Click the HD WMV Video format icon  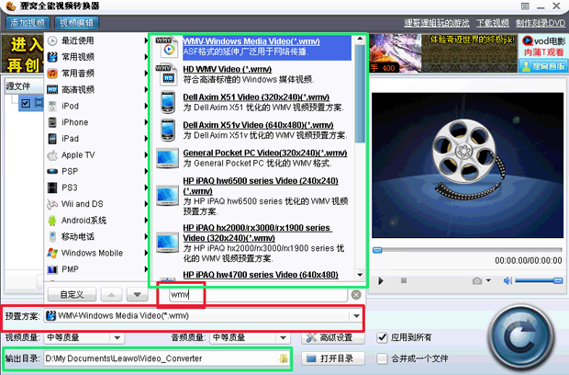tap(167, 74)
